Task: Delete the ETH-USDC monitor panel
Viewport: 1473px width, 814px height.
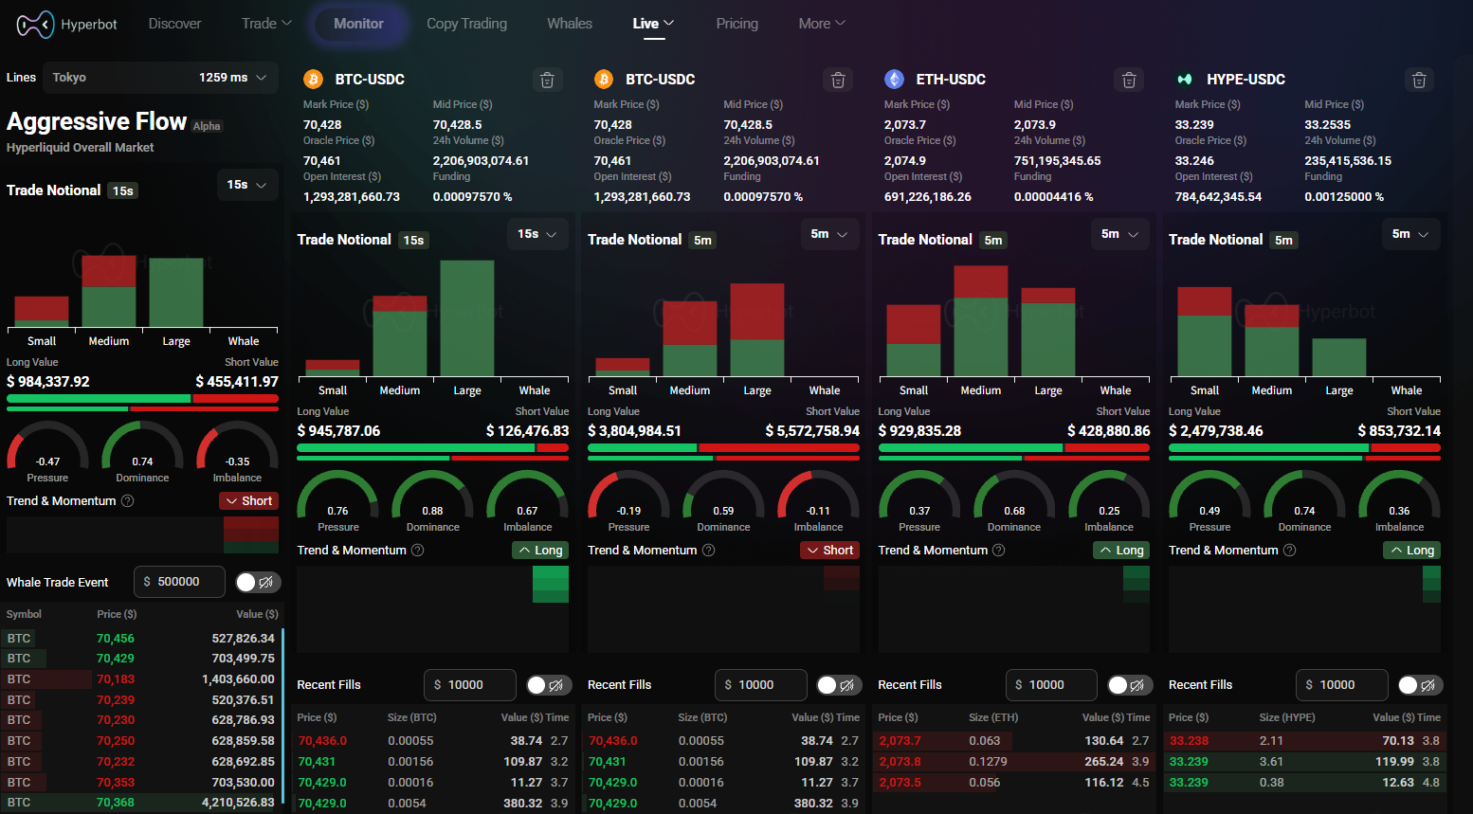Action: tap(1128, 80)
